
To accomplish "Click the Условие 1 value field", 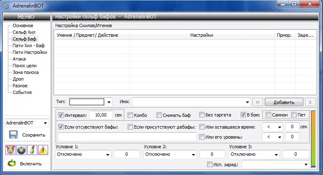I will [126, 155].
